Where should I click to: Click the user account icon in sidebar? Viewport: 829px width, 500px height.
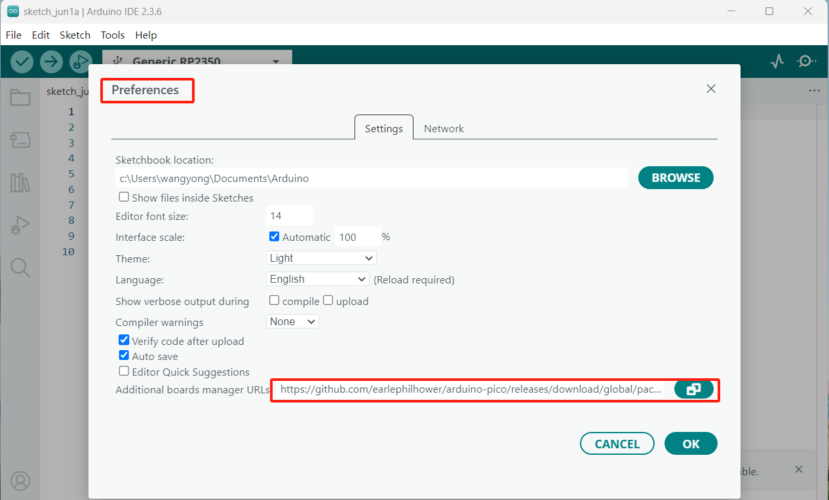coord(20,481)
